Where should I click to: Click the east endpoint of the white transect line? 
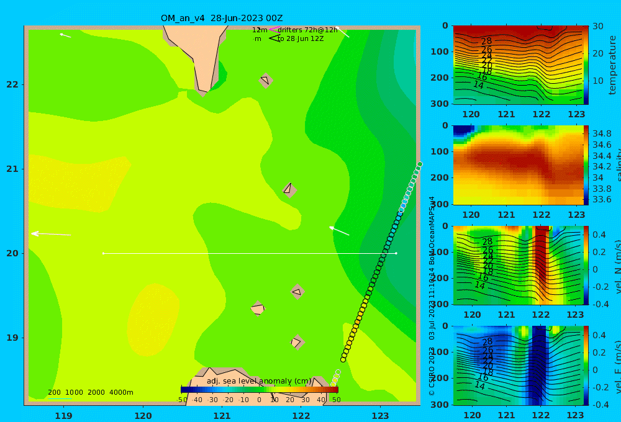pos(396,253)
